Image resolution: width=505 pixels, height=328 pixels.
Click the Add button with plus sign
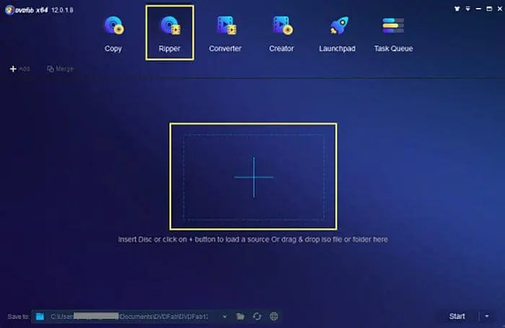pyautogui.click(x=19, y=69)
